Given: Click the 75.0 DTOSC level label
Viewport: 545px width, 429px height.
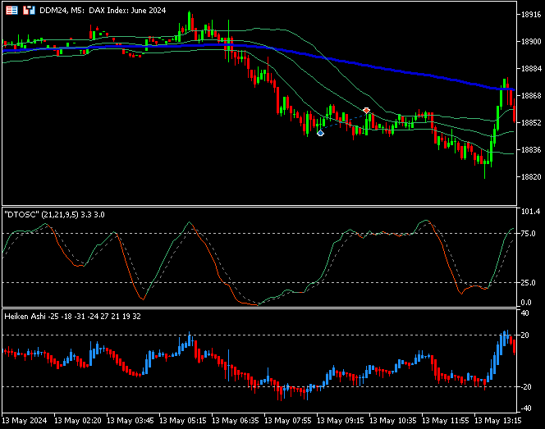Looking at the screenshot, I should click(529, 234).
